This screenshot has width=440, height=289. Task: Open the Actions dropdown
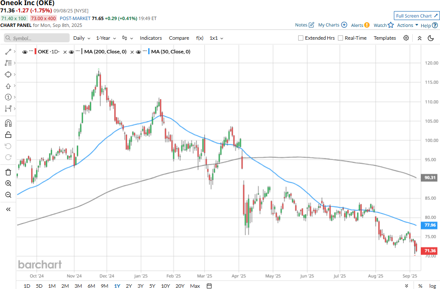(408, 25)
